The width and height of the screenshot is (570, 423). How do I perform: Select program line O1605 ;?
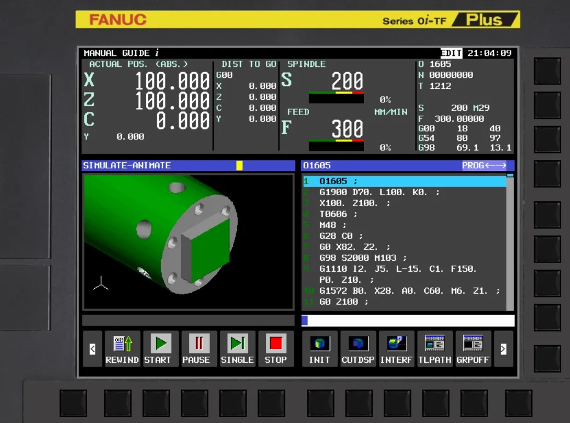pos(404,181)
